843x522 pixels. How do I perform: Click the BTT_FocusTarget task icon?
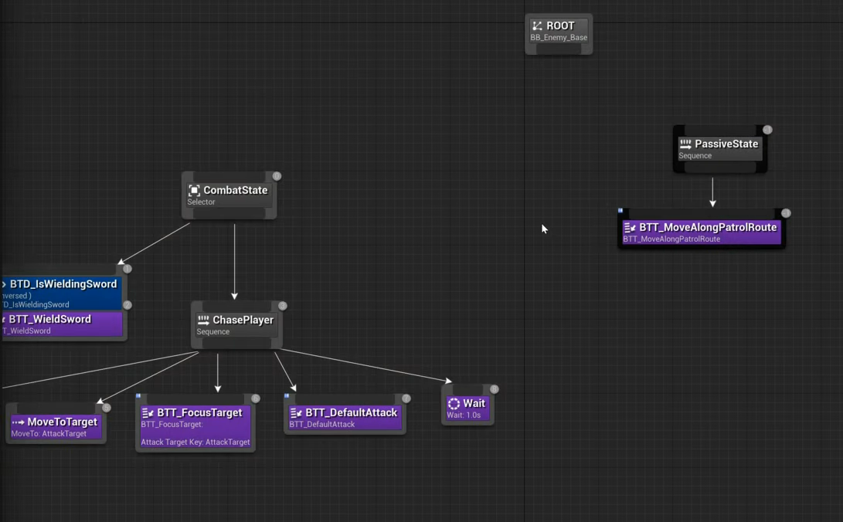click(148, 413)
